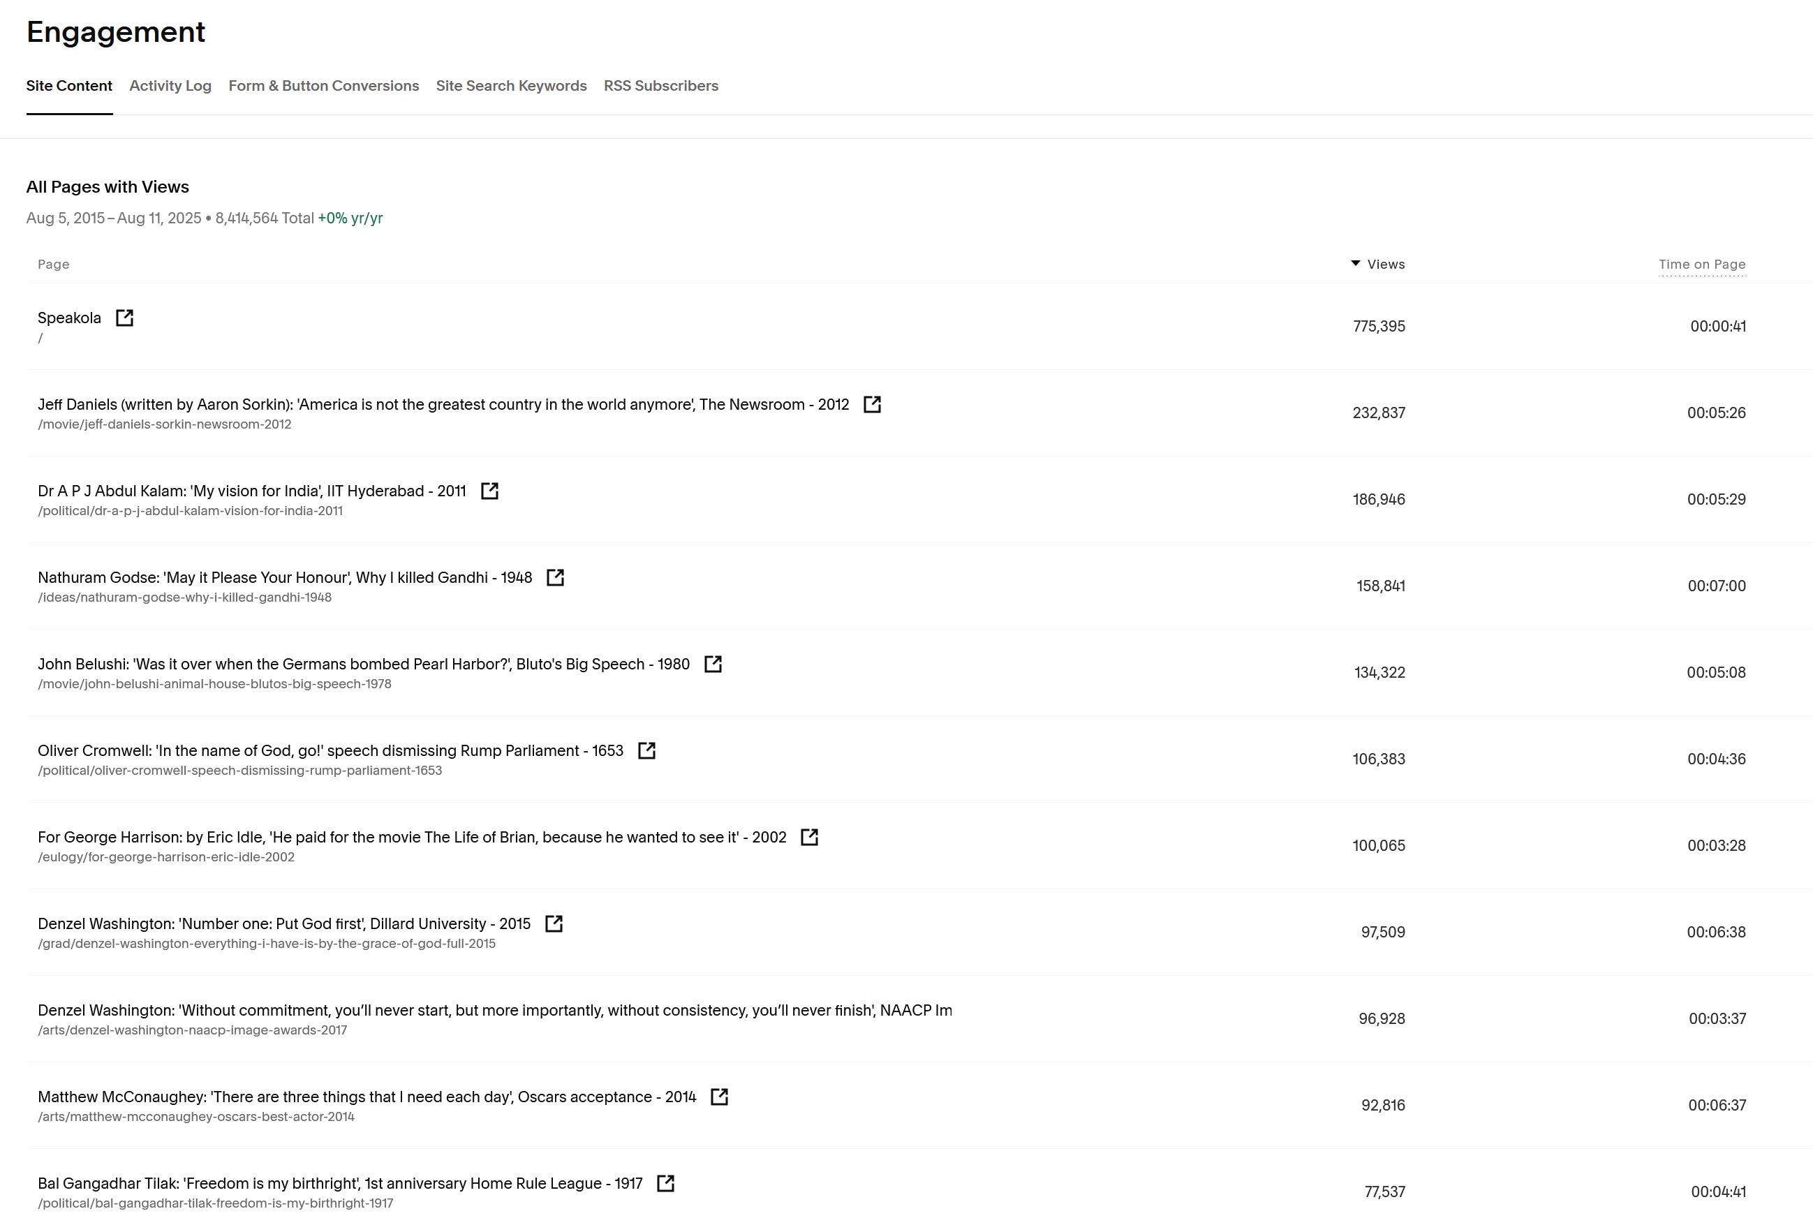
Task: Open Bal Gangadhar Tilak external link icon
Action: point(665,1184)
